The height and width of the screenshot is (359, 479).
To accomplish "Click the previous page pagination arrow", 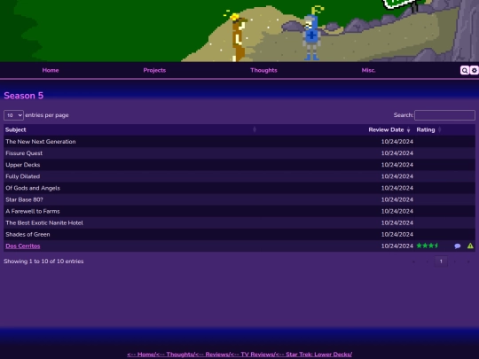I will coord(428,261).
